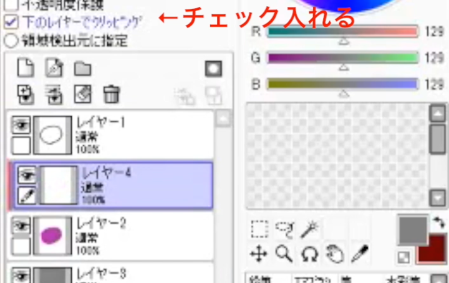Image resolution: width=449 pixels, height=283 pixels.
Task: Select the zoom magnifier tool
Action: [x=284, y=254]
